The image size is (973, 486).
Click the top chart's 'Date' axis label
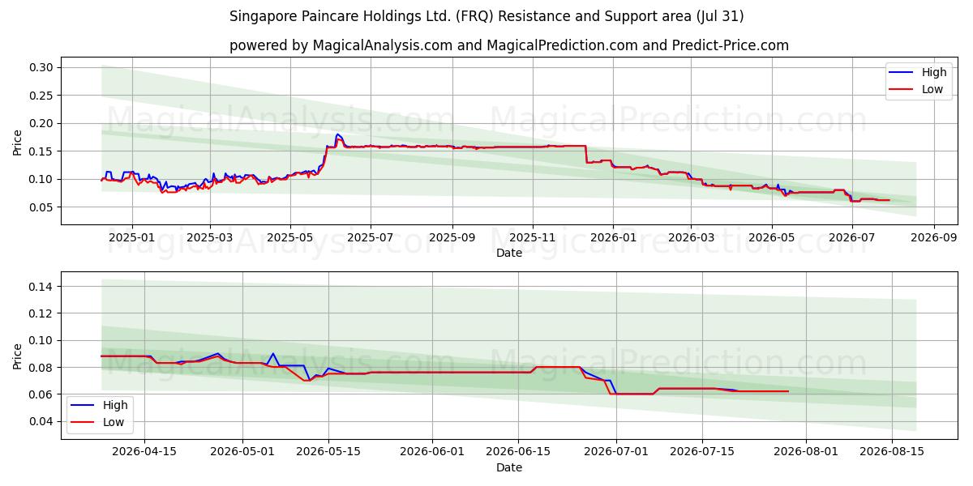[509, 254]
